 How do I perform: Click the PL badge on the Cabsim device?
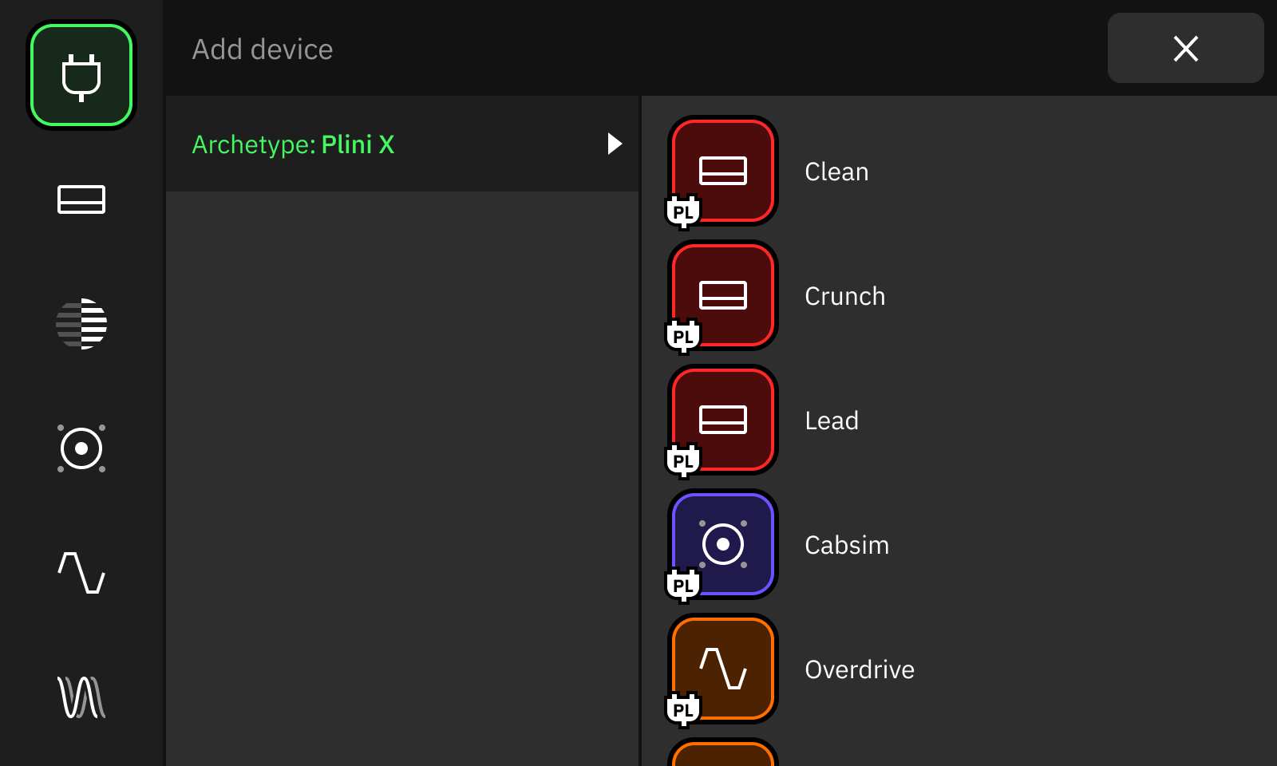[684, 585]
